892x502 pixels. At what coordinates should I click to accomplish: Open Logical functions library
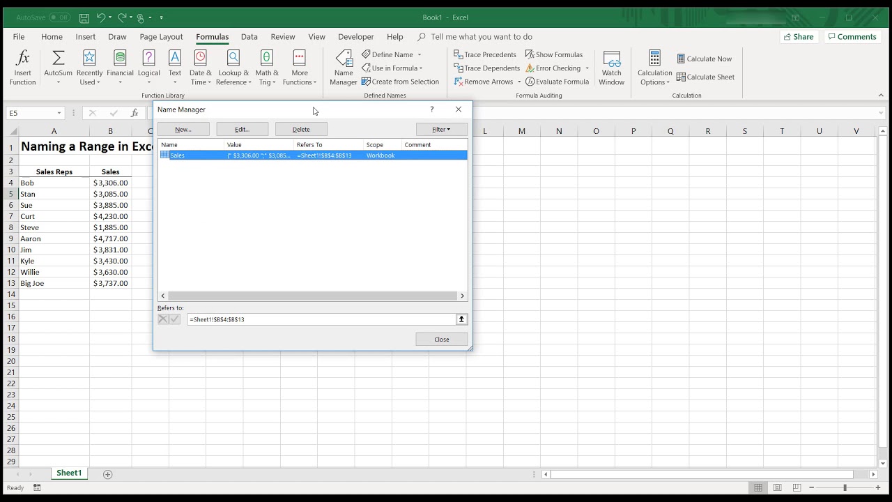[x=148, y=68]
